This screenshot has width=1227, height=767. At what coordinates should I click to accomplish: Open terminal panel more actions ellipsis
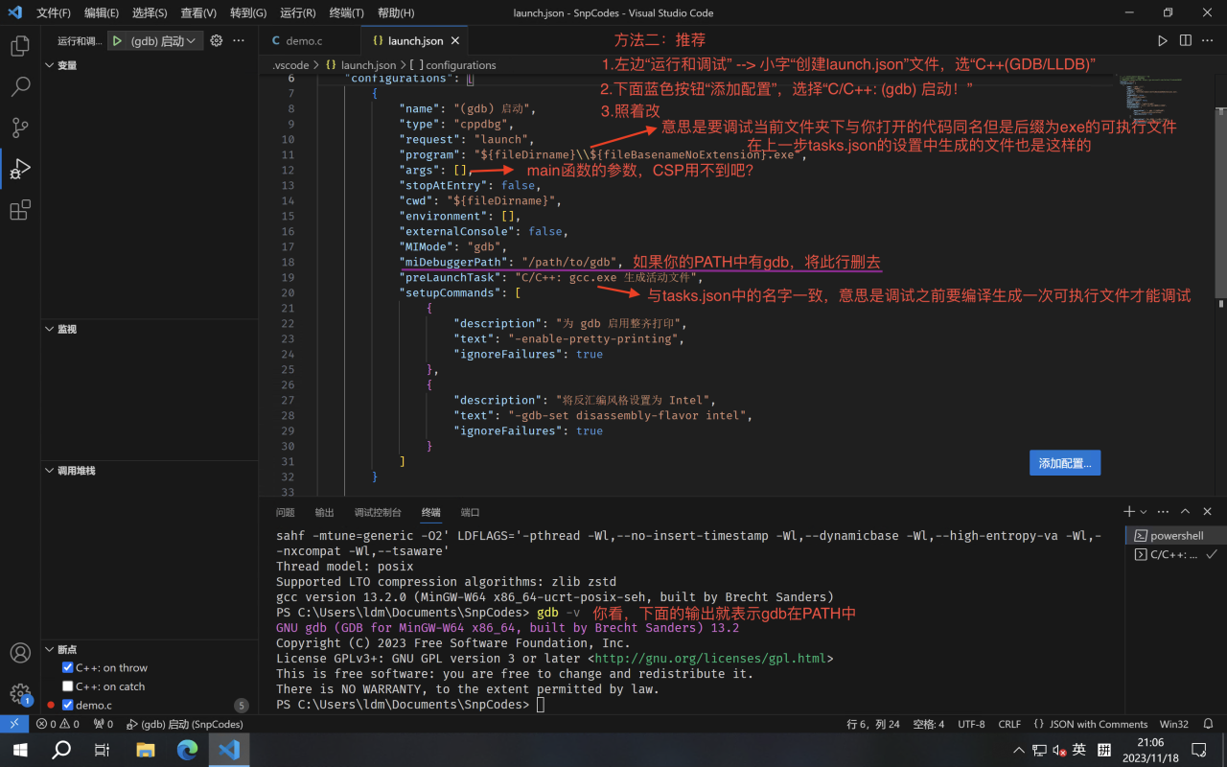pos(1163,512)
